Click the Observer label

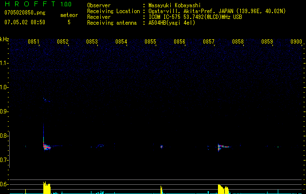pos(99,5)
